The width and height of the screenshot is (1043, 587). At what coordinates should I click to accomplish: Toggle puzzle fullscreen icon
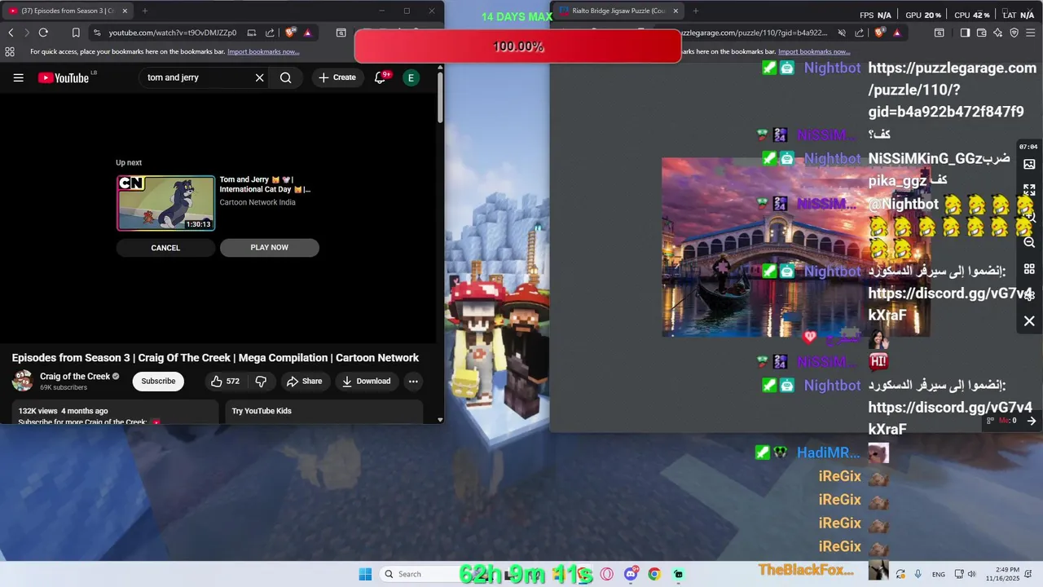point(1029,190)
